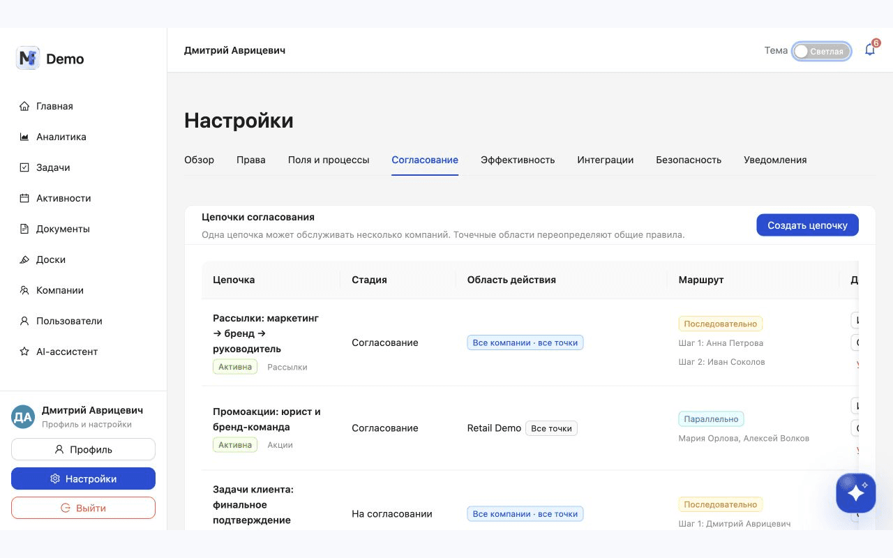Click chain name Задачи клиента: финальное подтверждение
The width and height of the screenshot is (893, 558).
pyautogui.click(x=253, y=505)
